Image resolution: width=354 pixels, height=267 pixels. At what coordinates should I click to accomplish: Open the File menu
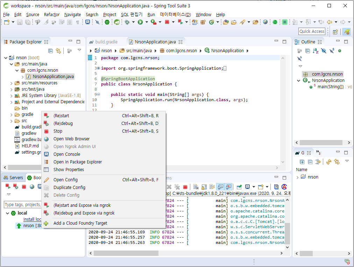(x=6, y=14)
